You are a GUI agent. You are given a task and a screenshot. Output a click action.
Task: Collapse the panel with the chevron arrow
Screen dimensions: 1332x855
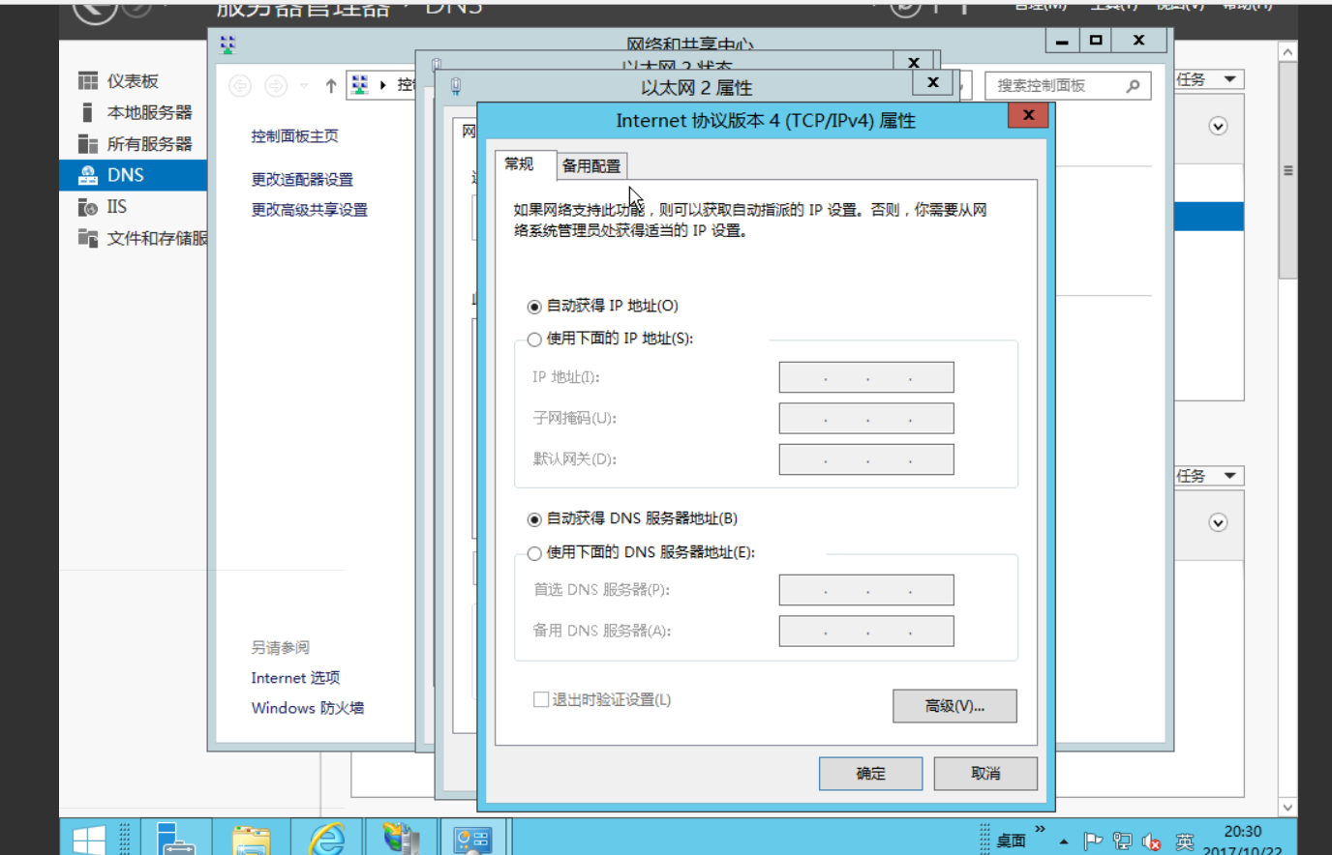pyautogui.click(x=1218, y=127)
